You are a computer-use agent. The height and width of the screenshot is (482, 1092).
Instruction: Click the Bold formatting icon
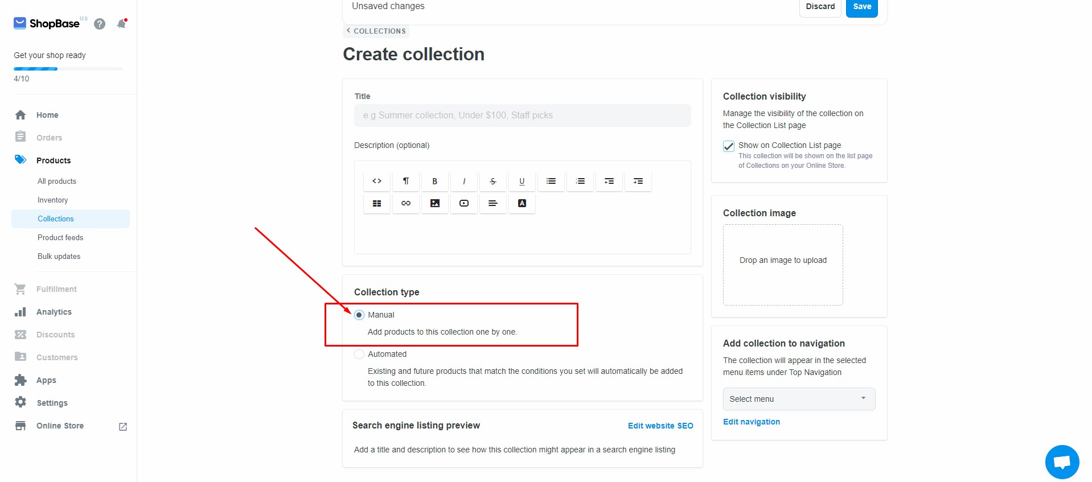click(x=434, y=181)
